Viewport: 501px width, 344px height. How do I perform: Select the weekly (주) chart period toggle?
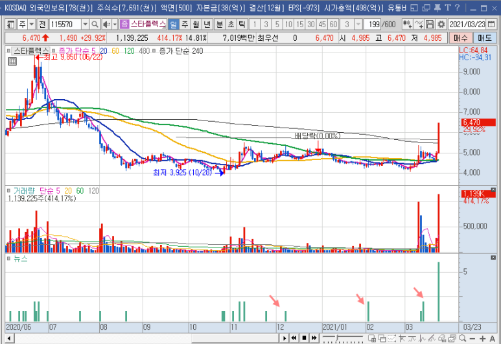point(185,24)
